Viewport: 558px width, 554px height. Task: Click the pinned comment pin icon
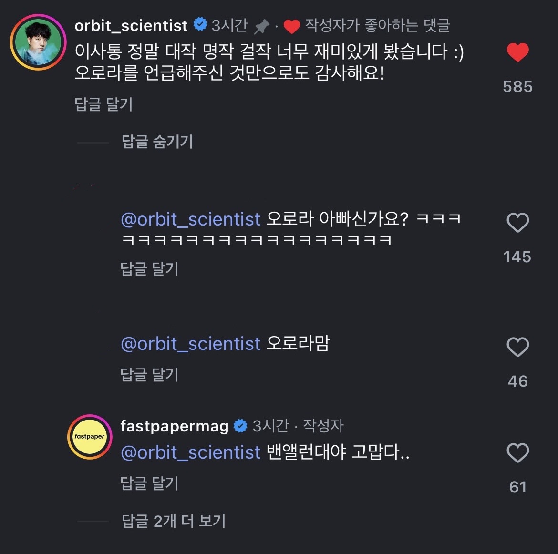coord(261,26)
